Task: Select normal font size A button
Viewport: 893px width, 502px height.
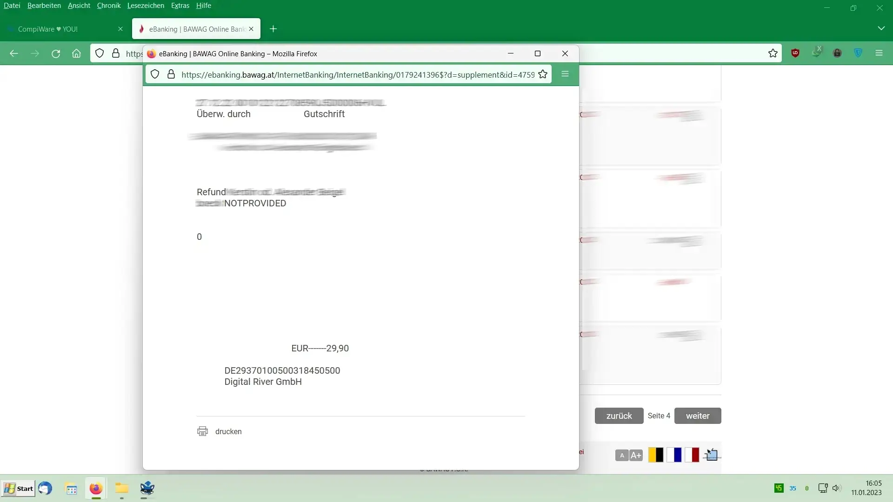Action: pyautogui.click(x=622, y=456)
